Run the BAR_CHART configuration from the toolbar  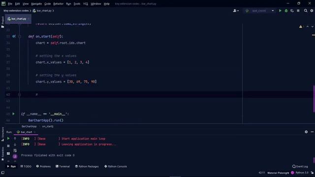click(x=280, y=11)
